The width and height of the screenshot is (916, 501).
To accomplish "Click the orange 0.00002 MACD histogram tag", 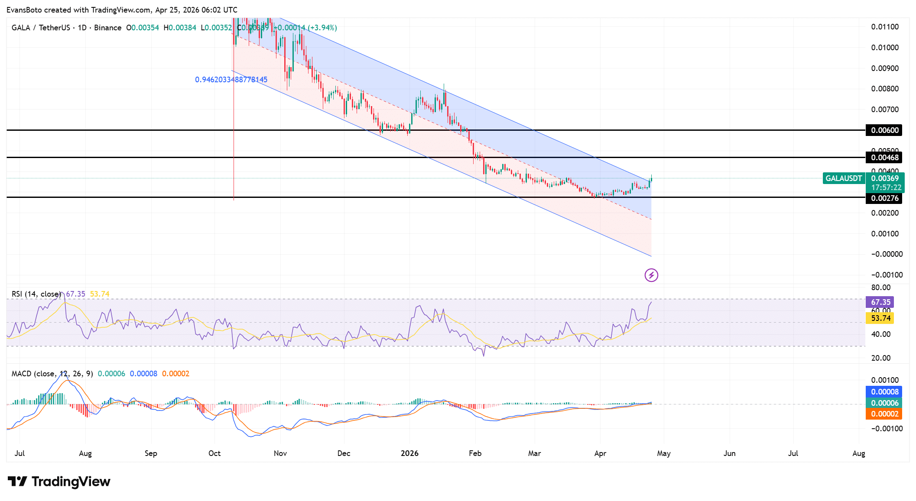I will tap(883, 414).
